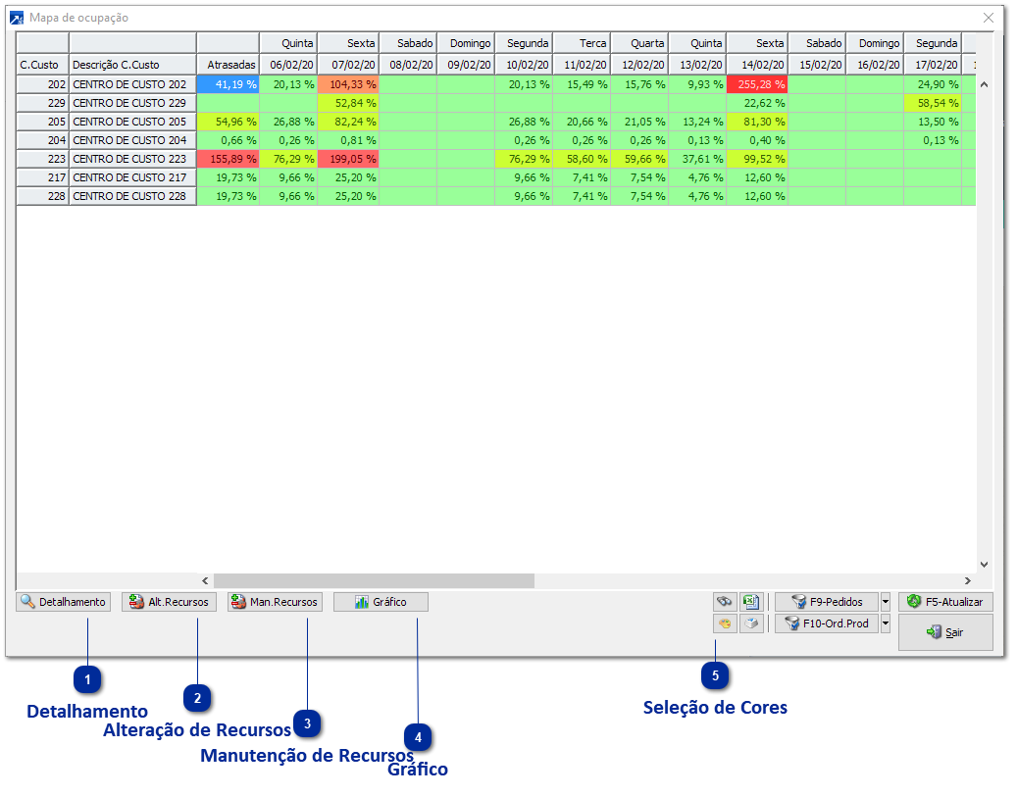Click the 12/02/20 date header
The image size is (1017, 797).
point(640,65)
